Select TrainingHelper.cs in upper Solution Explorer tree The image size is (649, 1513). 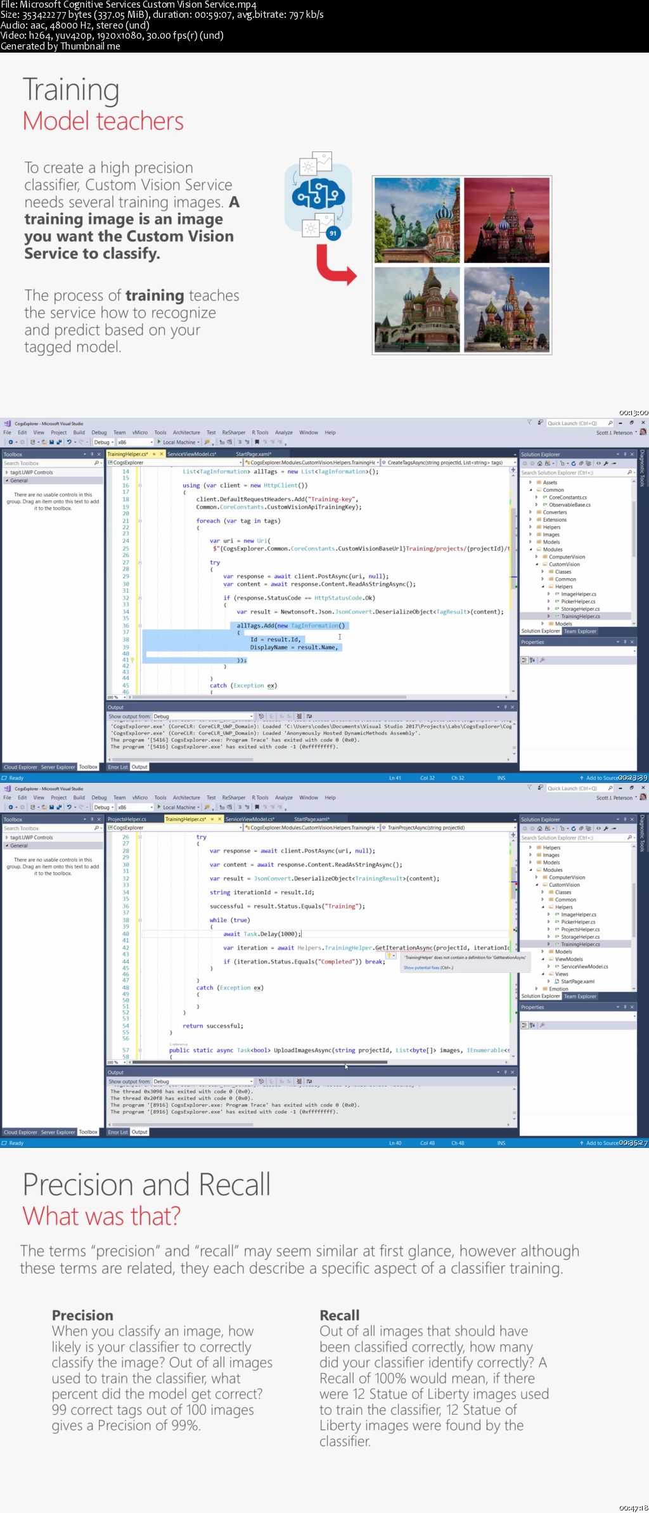tap(580, 616)
